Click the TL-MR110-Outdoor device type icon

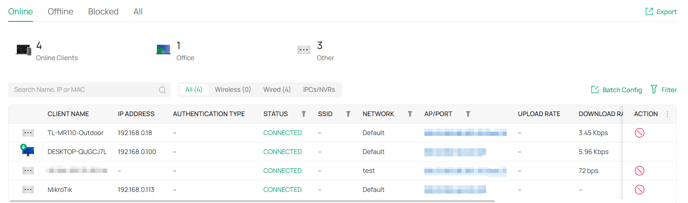tap(28, 133)
